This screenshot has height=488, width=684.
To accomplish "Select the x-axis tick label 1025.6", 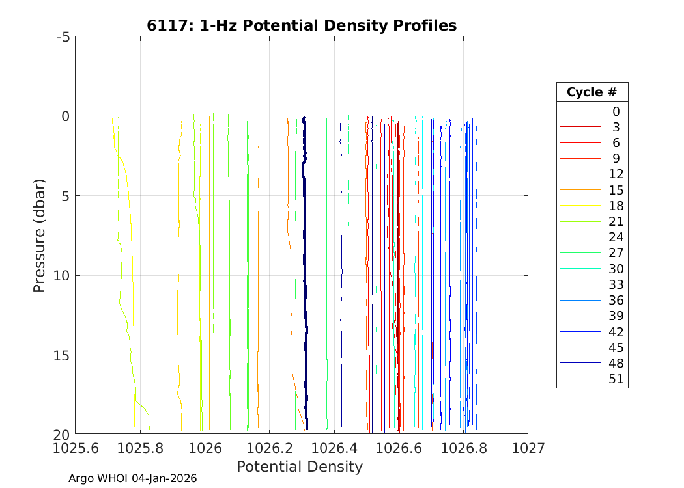I will point(76,448).
